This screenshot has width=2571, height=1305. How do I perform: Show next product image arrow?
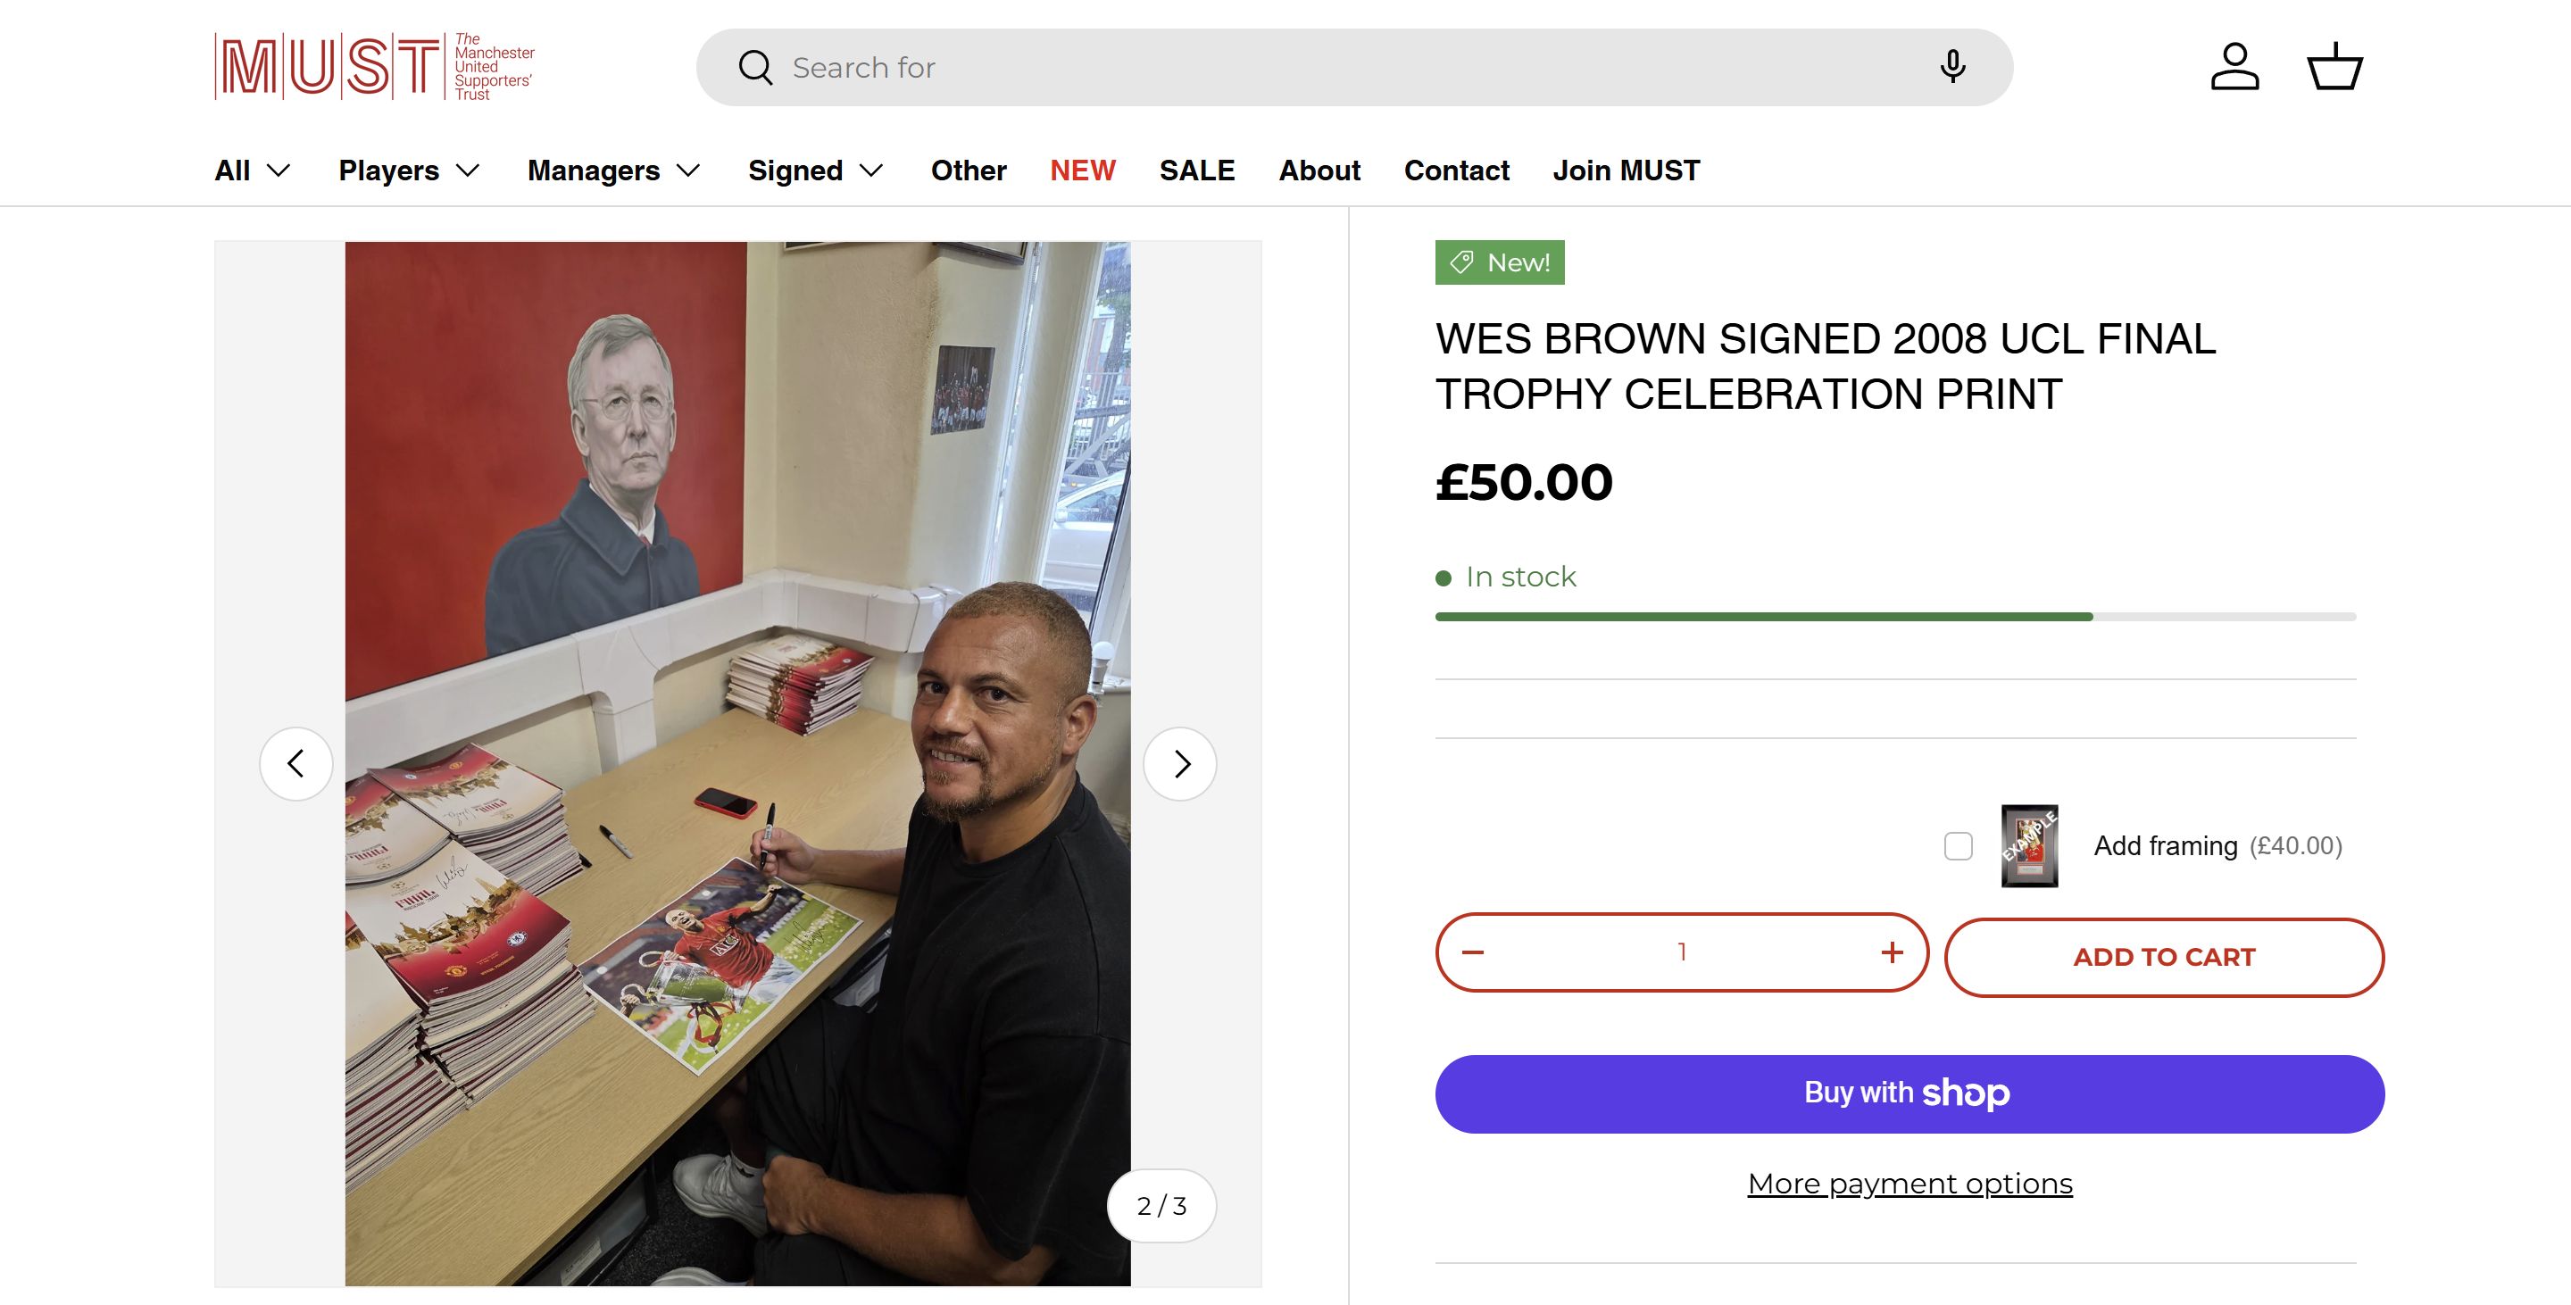click(x=1181, y=764)
